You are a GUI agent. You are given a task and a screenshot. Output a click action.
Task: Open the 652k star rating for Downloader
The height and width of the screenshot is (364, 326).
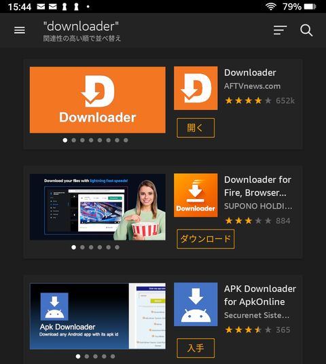tap(259, 101)
